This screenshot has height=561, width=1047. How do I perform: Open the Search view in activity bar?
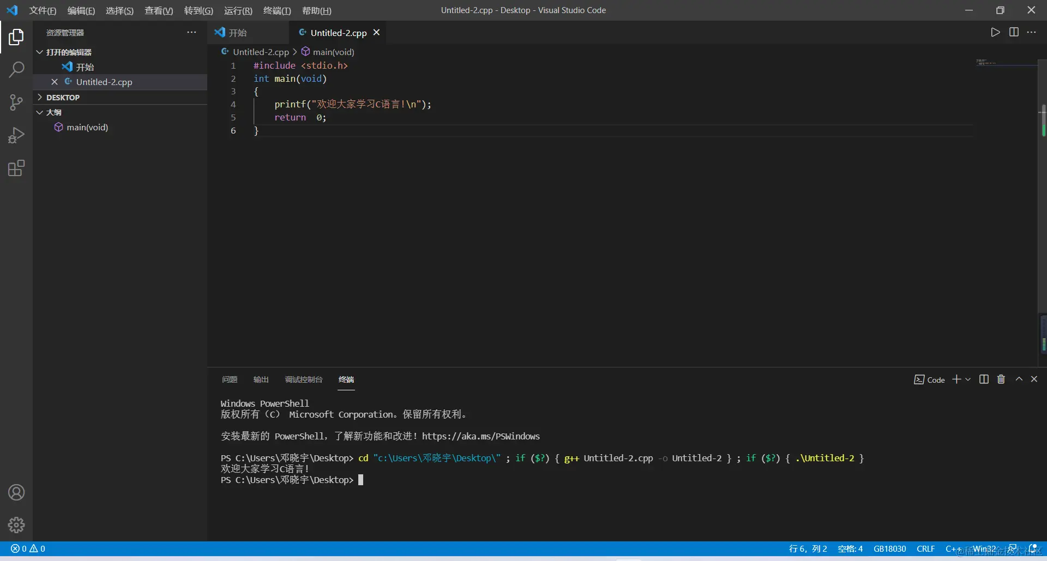[x=16, y=69]
